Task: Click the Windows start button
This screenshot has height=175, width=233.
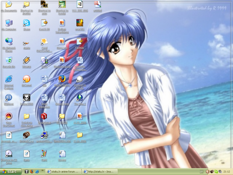Action: 10,172
